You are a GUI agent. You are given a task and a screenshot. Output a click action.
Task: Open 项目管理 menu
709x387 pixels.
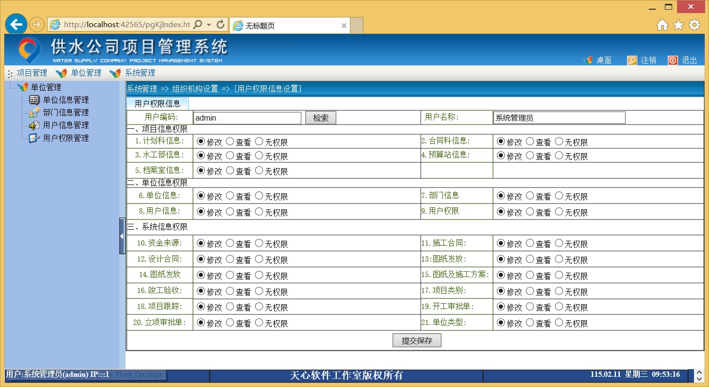[x=32, y=73]
